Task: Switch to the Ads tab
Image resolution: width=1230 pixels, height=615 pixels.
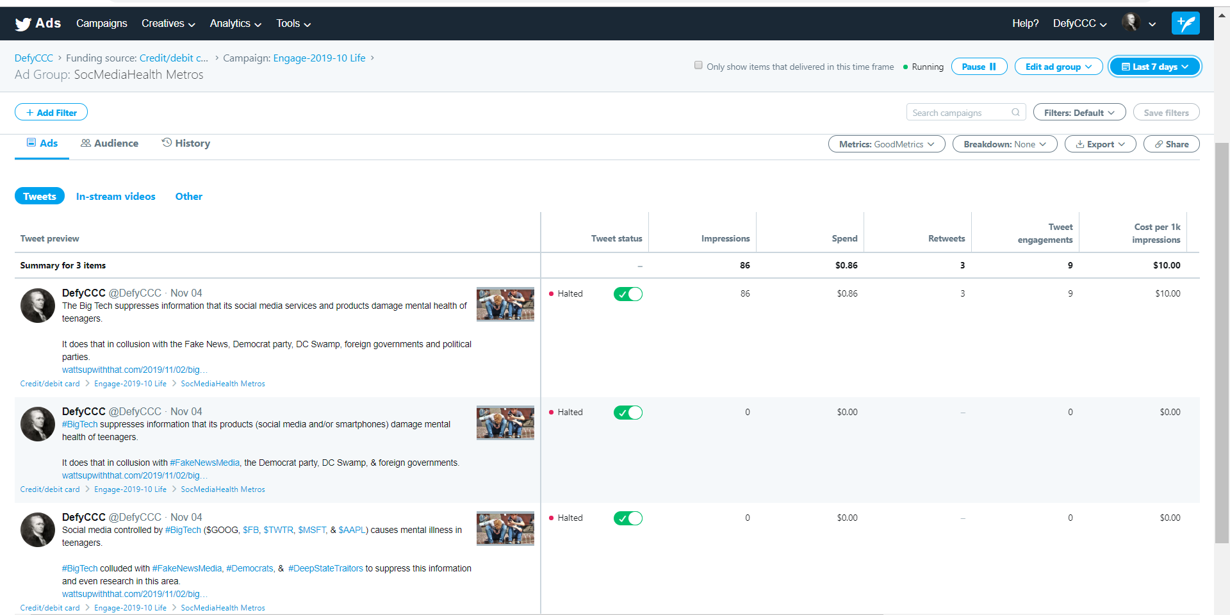Action: pos(42,143)
